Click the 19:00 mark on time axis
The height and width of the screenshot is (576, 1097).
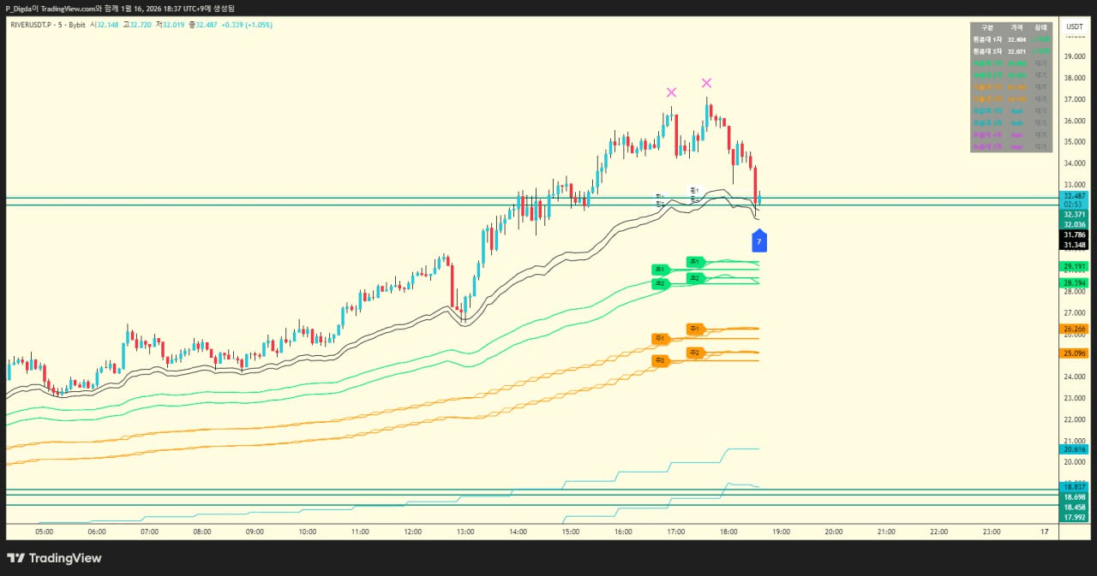[781, 531]
